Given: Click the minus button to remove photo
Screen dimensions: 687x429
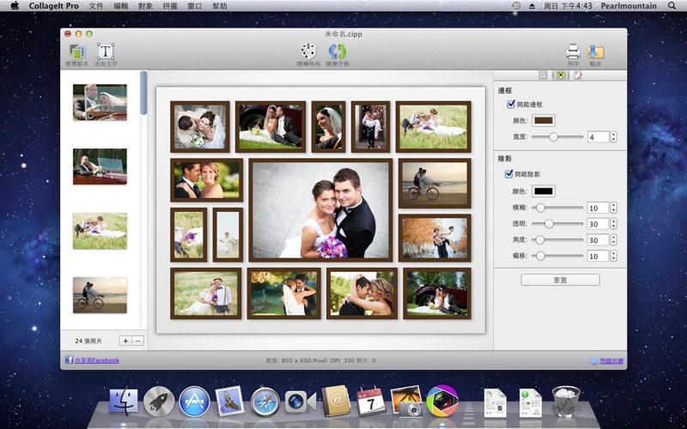Looking at the screenshot, I should [137, 341].
